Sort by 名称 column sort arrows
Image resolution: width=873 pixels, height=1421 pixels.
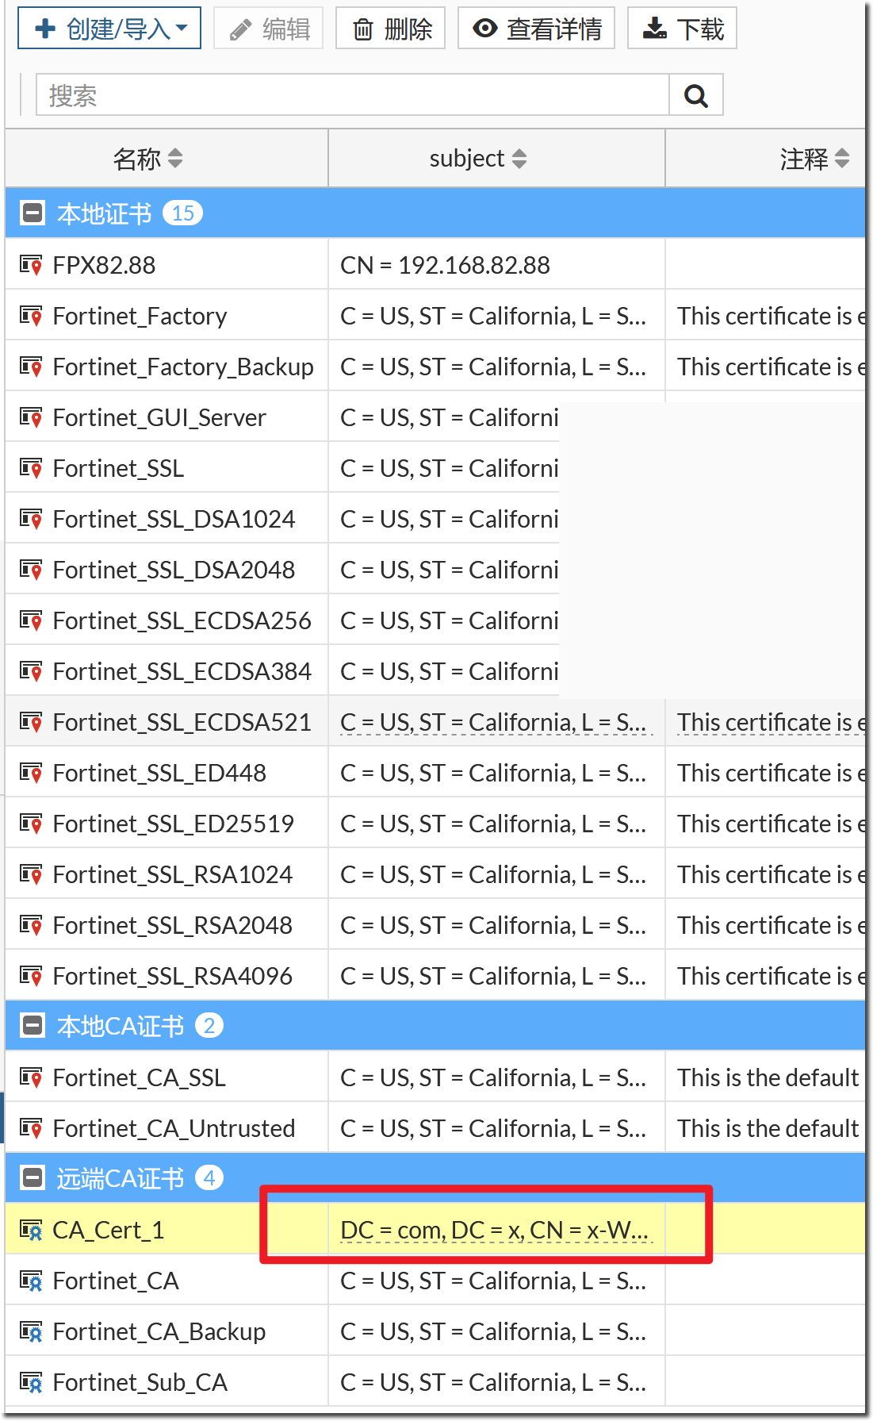click(x=175, y=159)
